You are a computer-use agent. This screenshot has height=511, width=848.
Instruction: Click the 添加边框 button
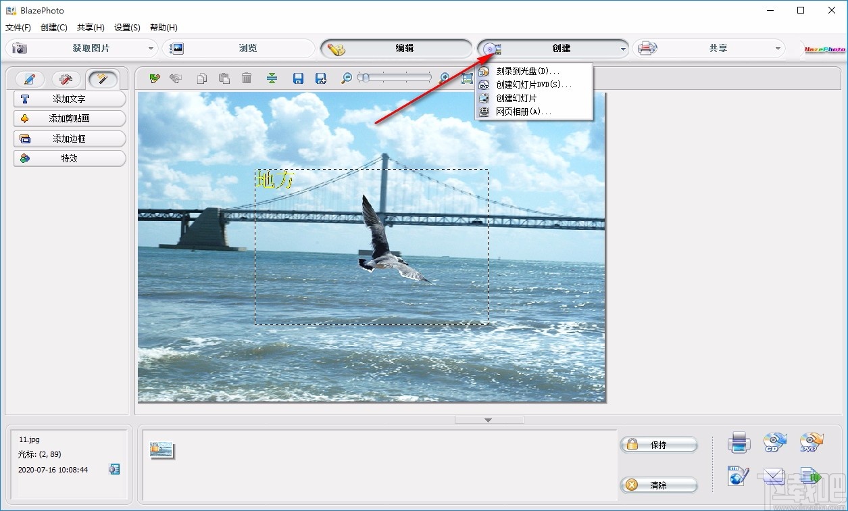click(70, 139)
